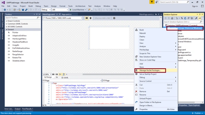
Task: Click the navigate backward toolbar icon
Action: (5, 10)
